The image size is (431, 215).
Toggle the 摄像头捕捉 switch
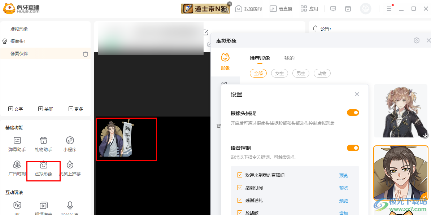coord(353,113)
